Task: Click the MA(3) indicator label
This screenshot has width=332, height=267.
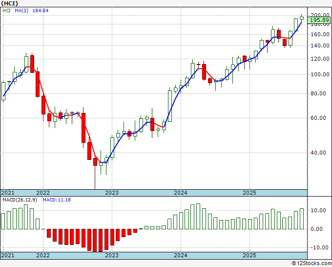Action: [21, 10]
